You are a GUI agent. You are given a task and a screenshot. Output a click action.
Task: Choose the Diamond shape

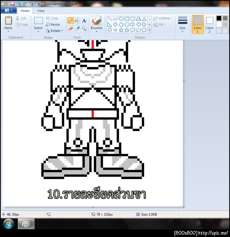tap(115, 24)
